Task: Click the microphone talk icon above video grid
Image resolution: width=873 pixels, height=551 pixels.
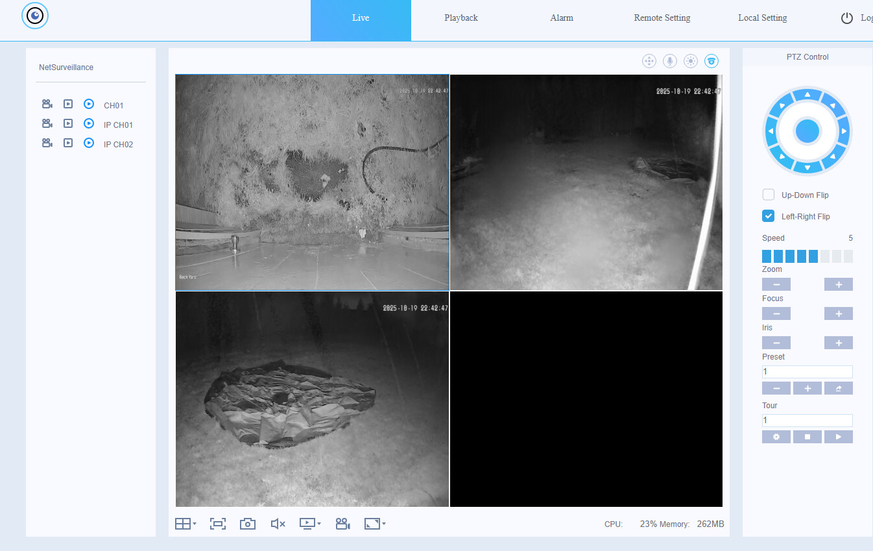Action: 670,61
